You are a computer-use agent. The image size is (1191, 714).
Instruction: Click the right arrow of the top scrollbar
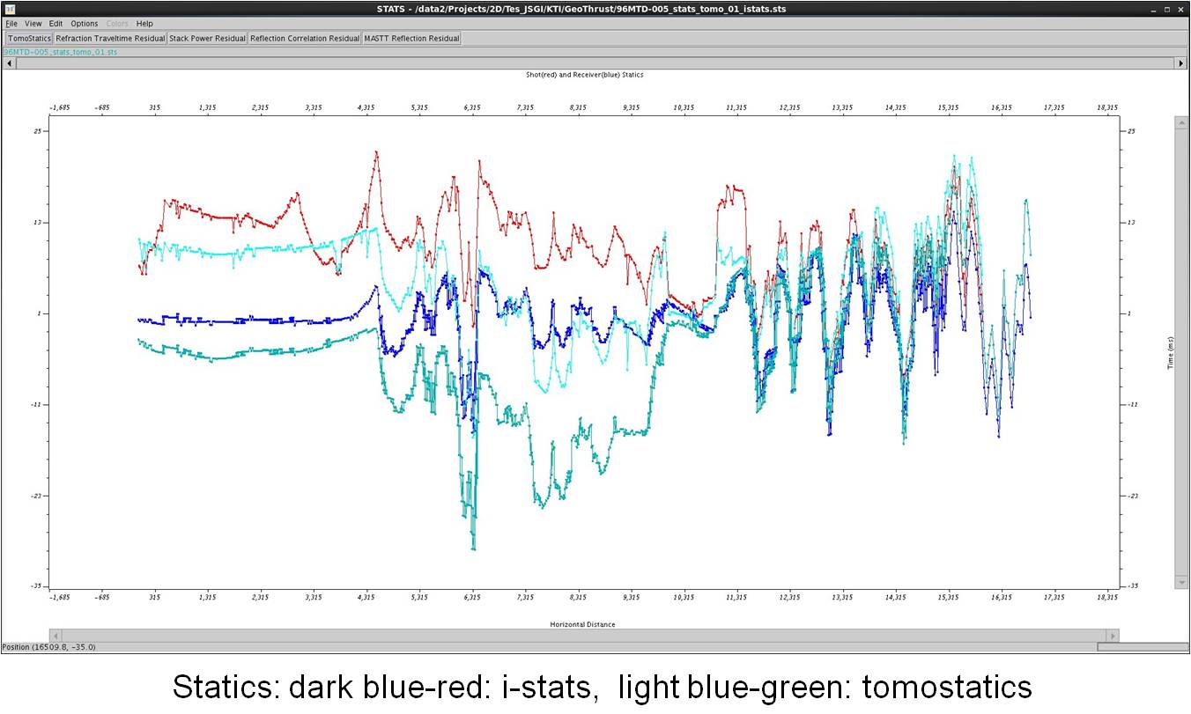(1181, 63)
